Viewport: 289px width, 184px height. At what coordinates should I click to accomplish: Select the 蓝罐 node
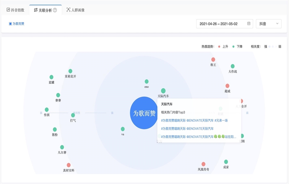[51, 77]
